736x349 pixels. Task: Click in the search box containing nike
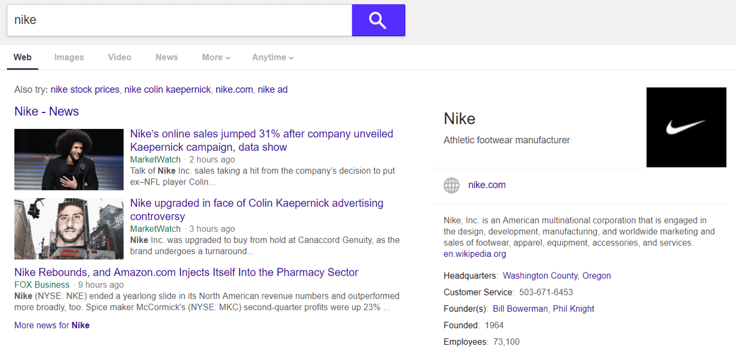pos(179,21)
